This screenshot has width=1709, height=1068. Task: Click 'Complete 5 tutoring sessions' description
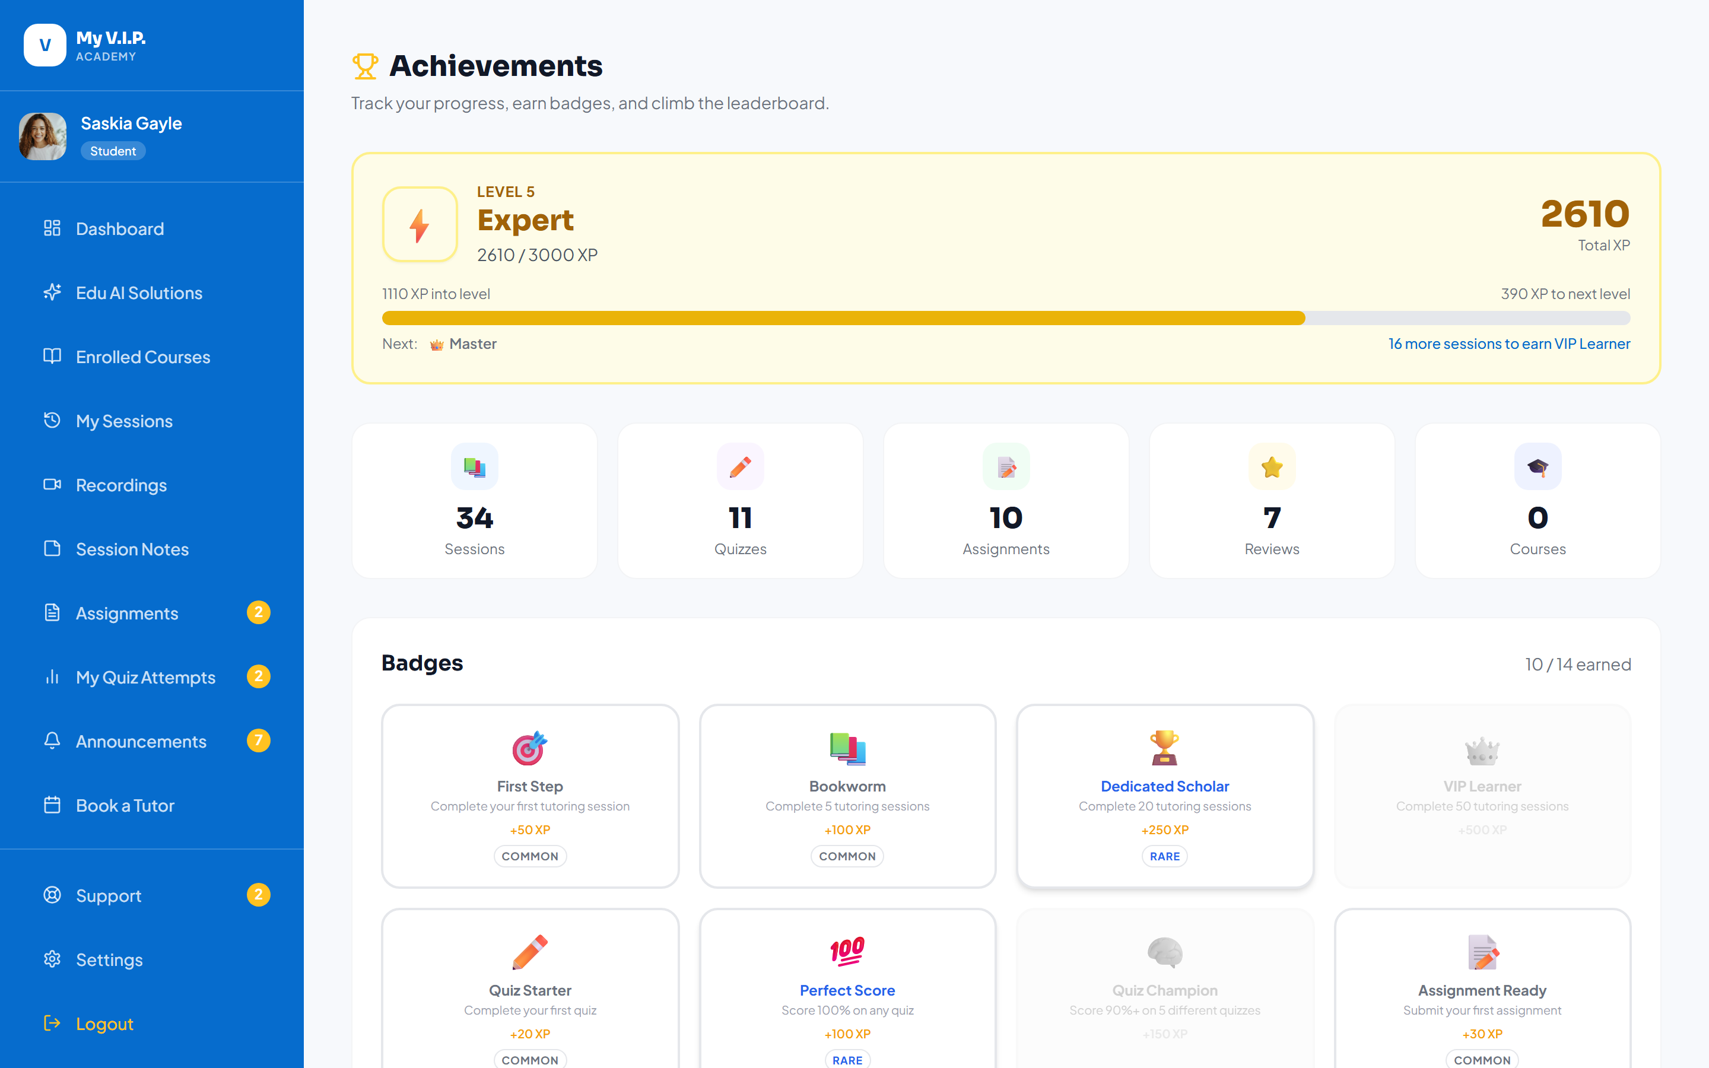coord(847,806)
